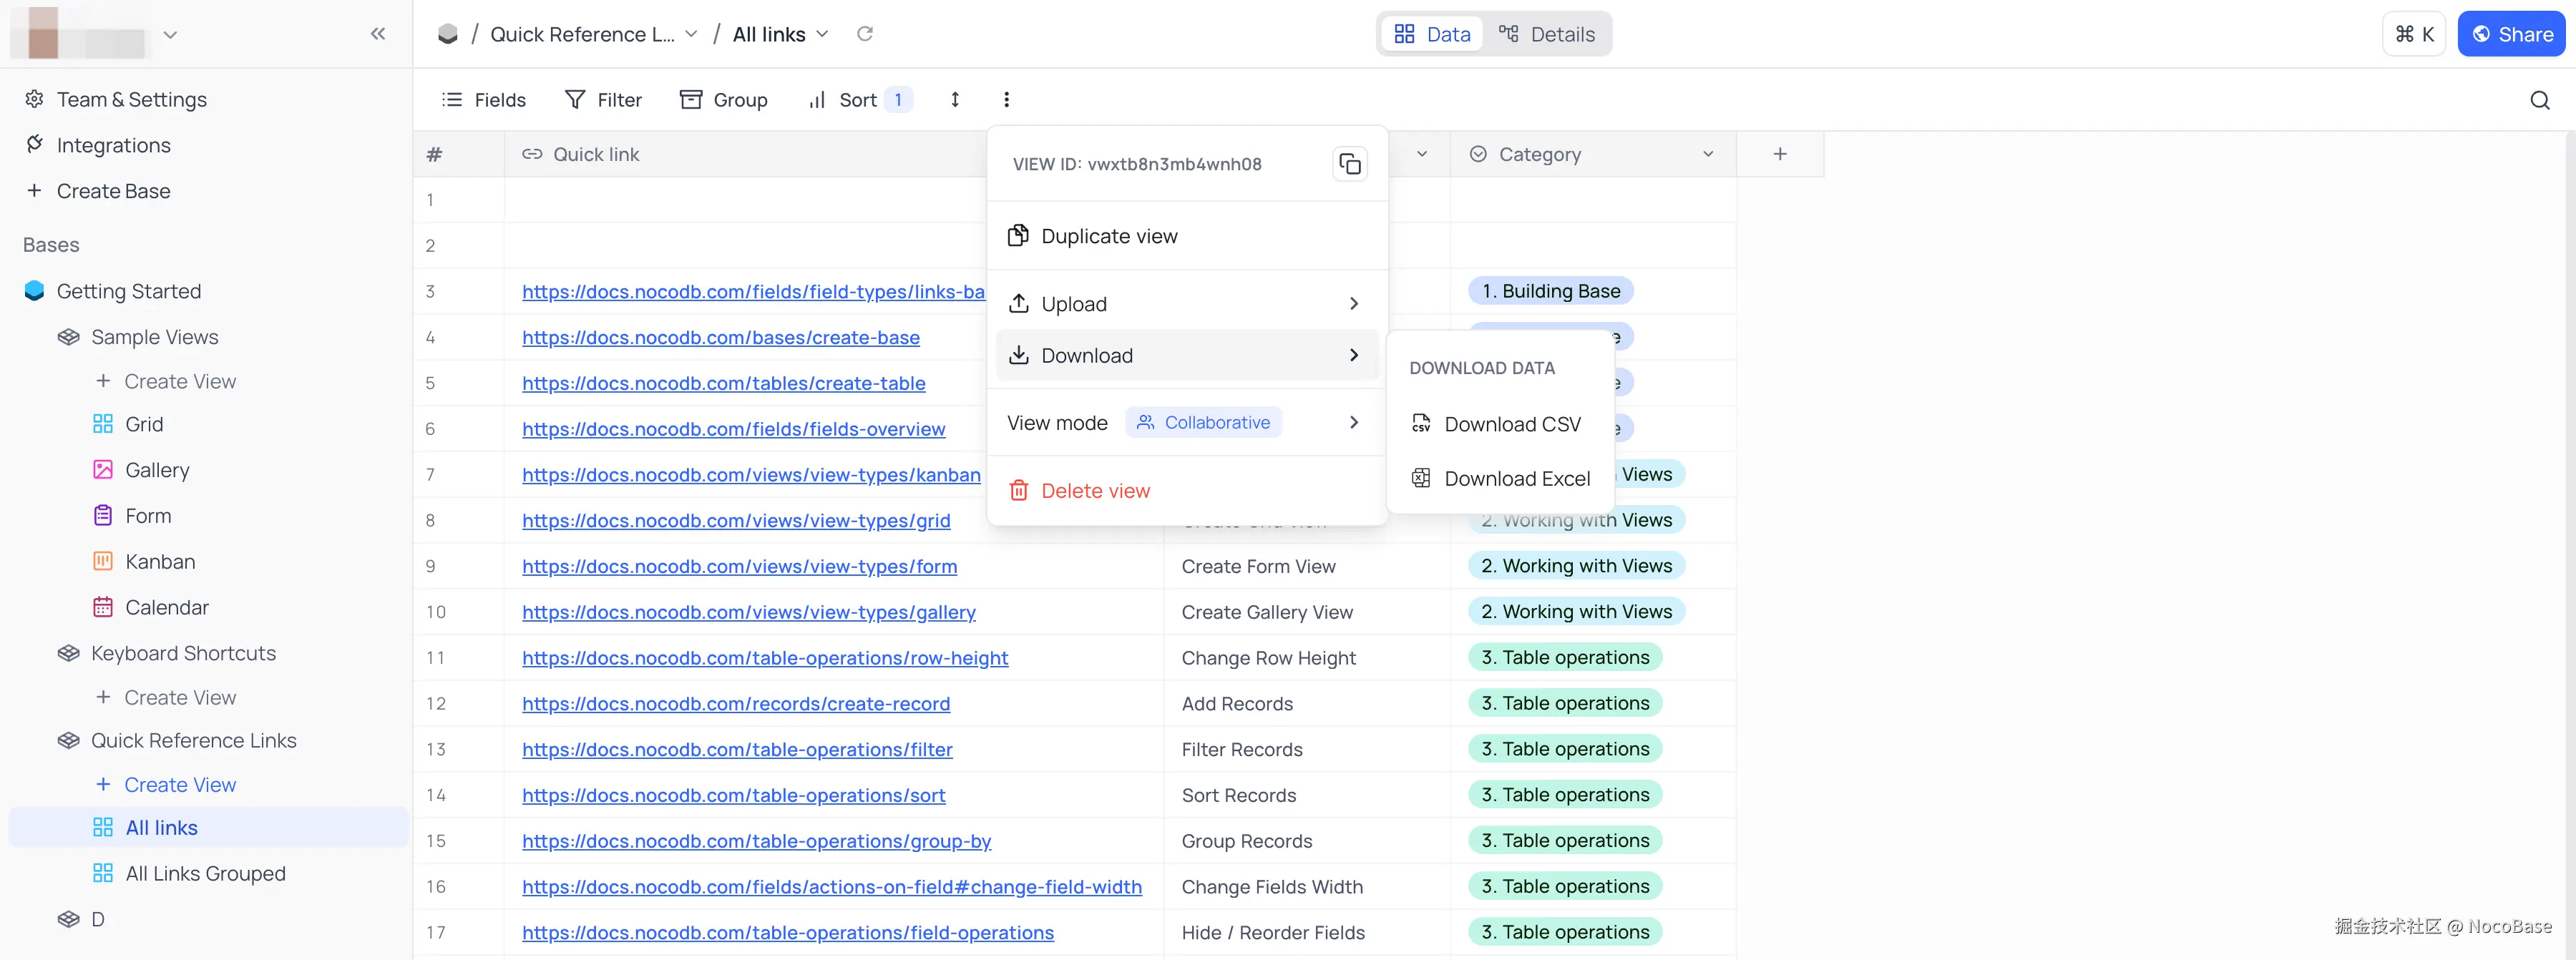Expand the Download submenu chevron

[1354, 355]
